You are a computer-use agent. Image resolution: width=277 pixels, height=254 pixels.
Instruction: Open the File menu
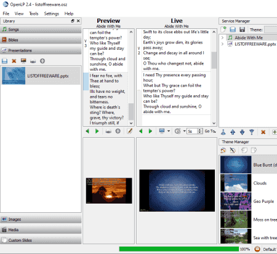point(6,14)
